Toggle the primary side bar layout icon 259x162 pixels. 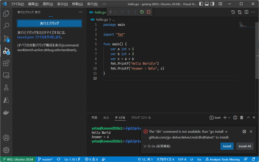tap(201, 4)
